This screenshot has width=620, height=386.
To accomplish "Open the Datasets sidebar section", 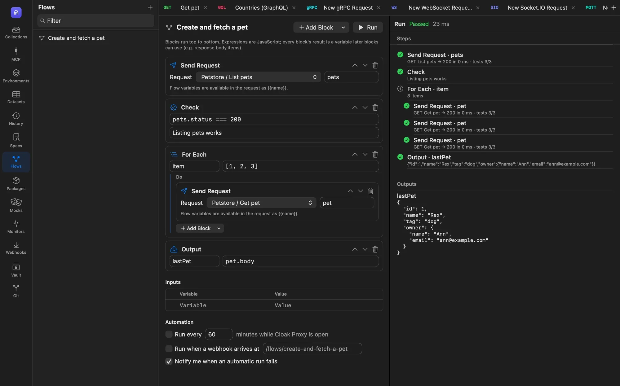I will 16,98.
